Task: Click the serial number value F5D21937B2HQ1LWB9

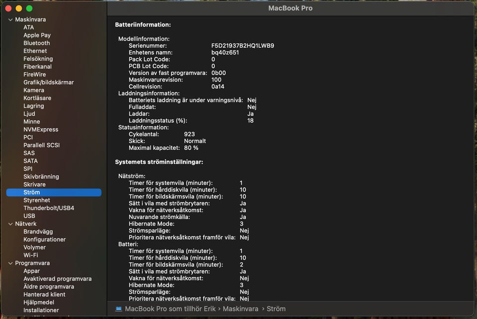Action: [242, 46]
